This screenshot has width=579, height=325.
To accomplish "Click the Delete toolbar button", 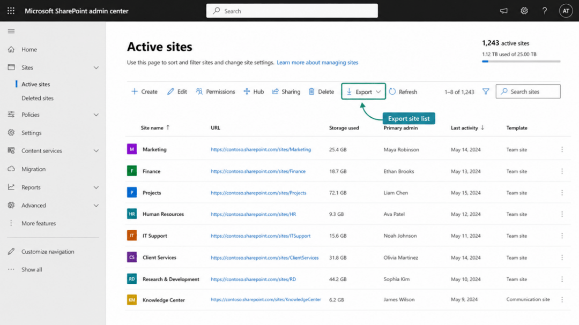I will [x=321, y=92].
